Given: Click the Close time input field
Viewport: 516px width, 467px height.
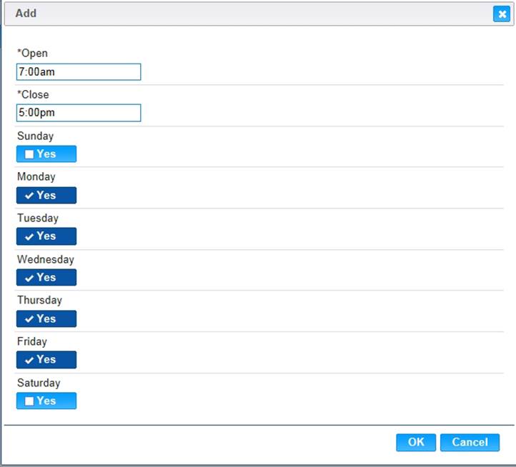Looking at the screenshot, I should pos(79,113).
